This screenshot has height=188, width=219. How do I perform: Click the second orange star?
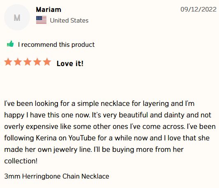coord(18,62)
